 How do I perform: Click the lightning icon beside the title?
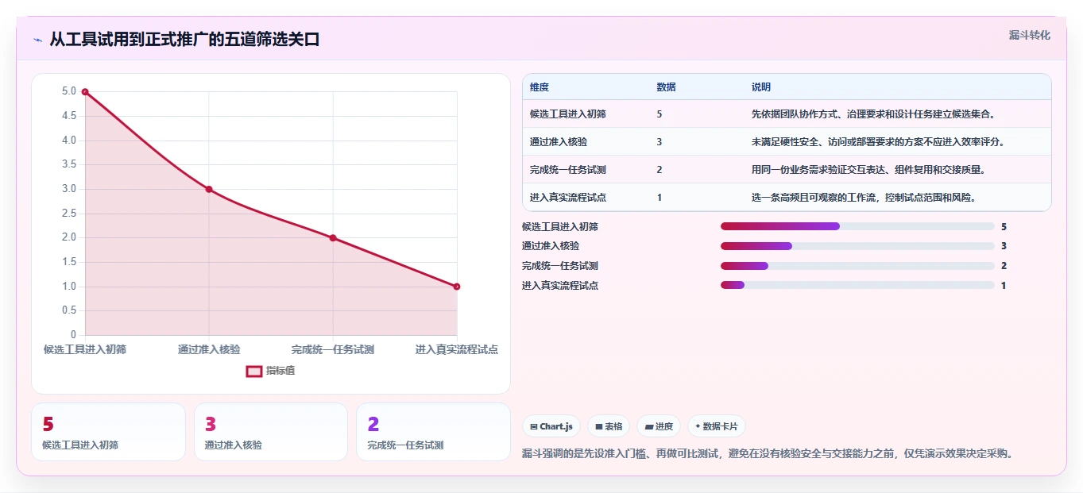pyautogui.click(x=37, y=40)
